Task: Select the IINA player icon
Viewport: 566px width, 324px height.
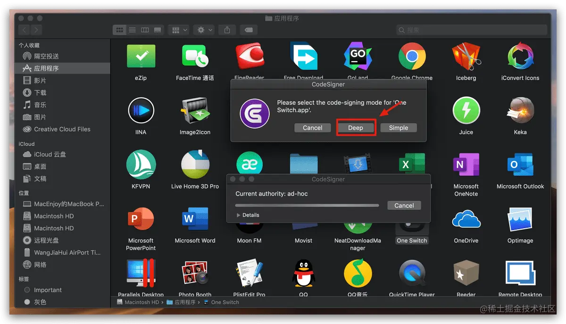Action: coord(141,111)
